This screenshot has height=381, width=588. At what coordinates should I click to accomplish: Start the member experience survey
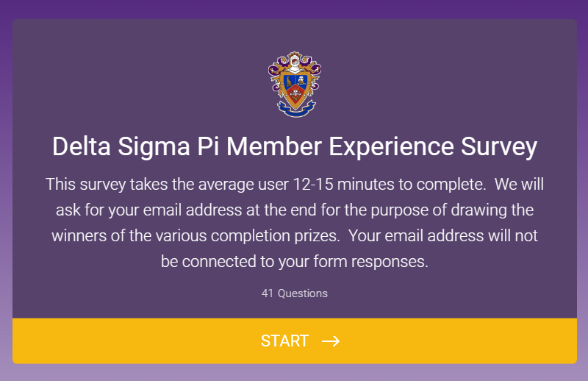point(295,341)
